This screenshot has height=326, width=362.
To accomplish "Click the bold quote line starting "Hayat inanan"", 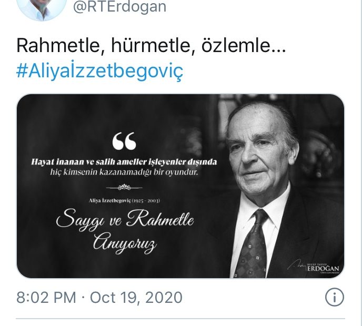I will click(124, 162).
